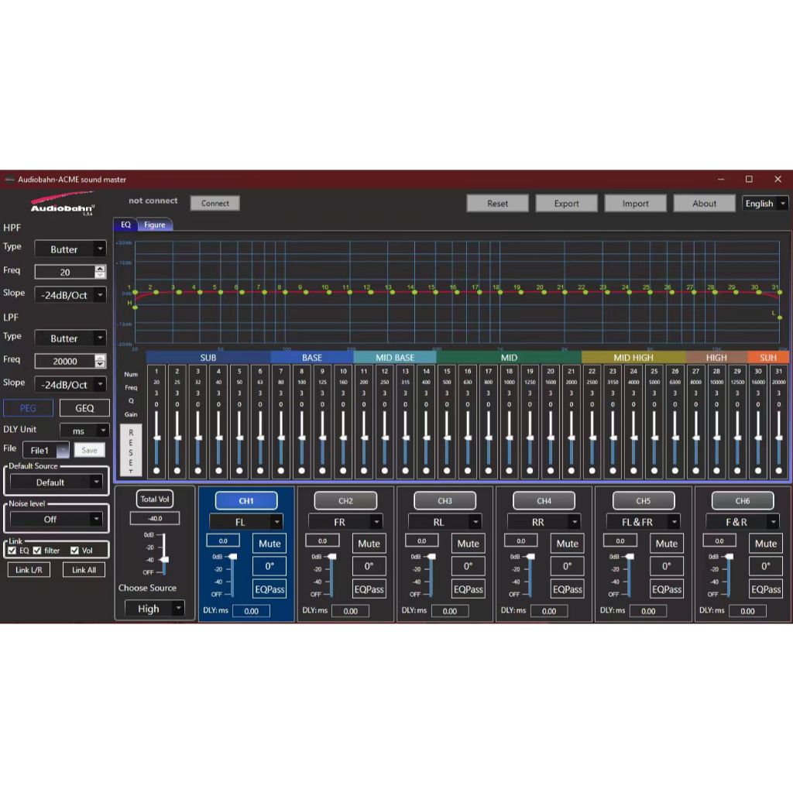Image resolution: width=793 pixels, height=793 pixels.
Task: Click the Total Vol slider handle
Action: click(x=164, y=559)
